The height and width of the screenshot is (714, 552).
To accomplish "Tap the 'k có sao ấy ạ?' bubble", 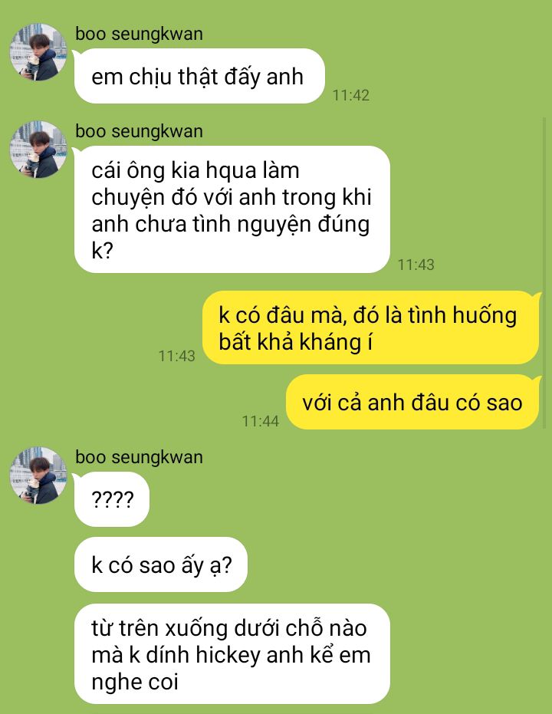I will tap(161, 564).
